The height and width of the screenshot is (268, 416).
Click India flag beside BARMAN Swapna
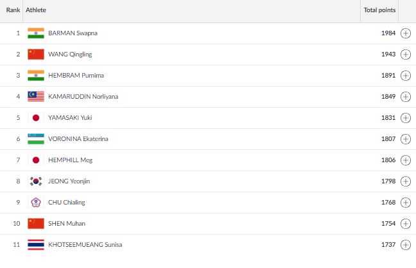(36, 33)
